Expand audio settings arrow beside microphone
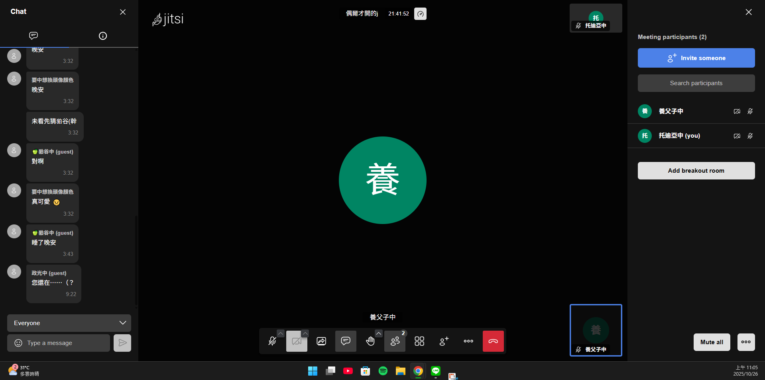765x380 pixels. pyautogui.click(x=281, y=333)
